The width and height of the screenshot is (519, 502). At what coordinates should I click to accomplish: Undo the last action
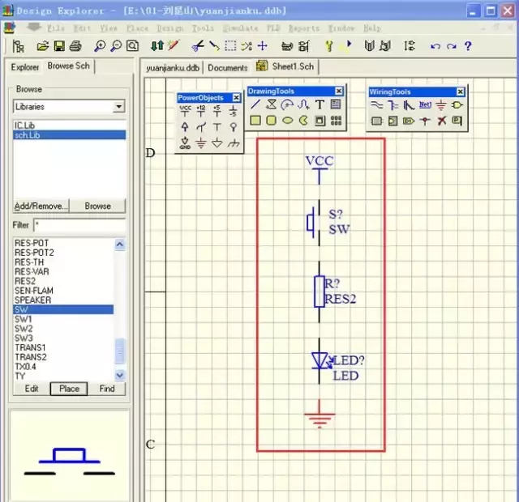[435, 46]
